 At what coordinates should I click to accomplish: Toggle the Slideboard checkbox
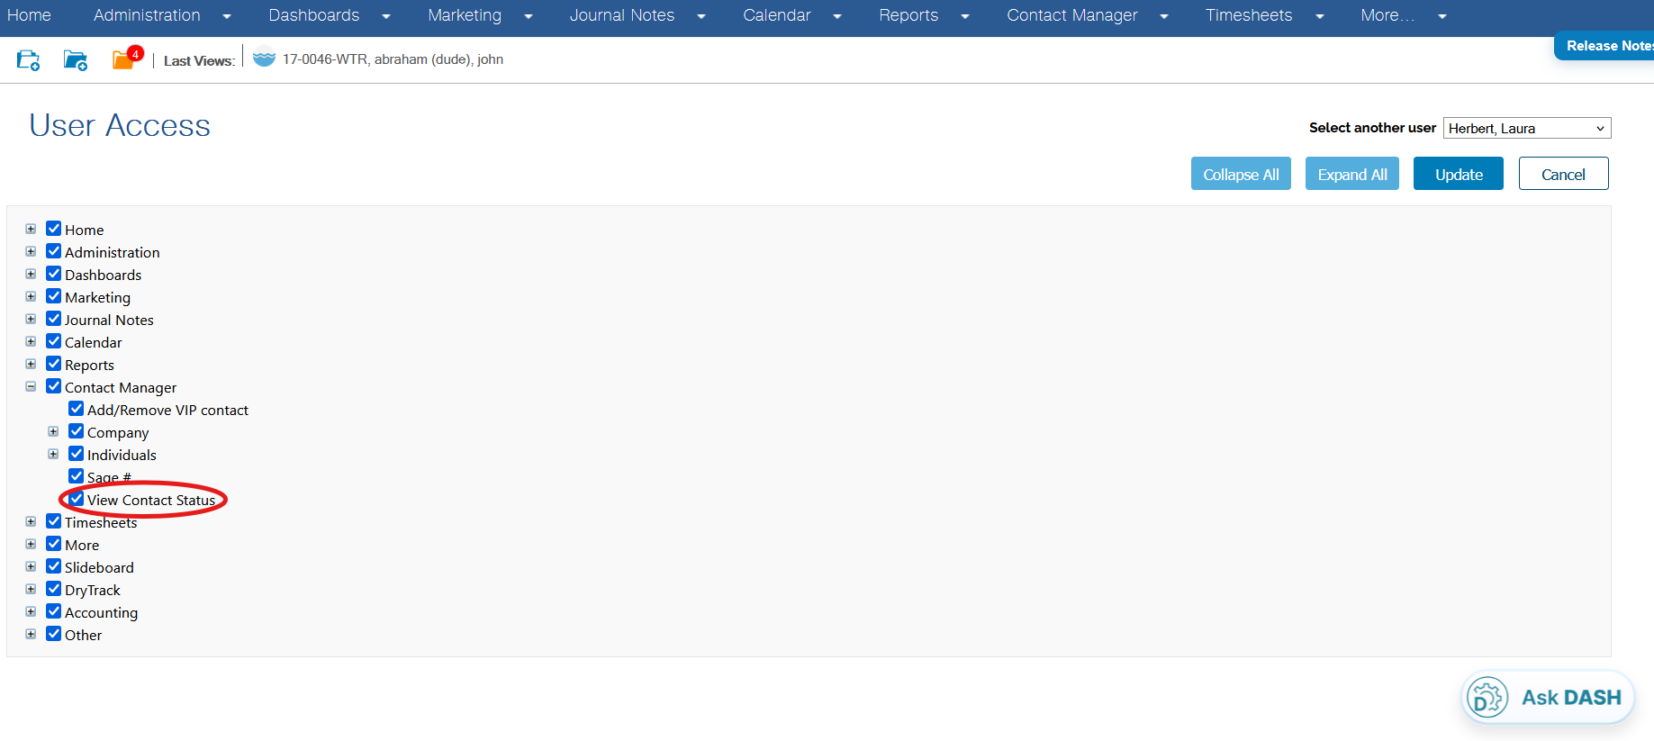point(54,566)
